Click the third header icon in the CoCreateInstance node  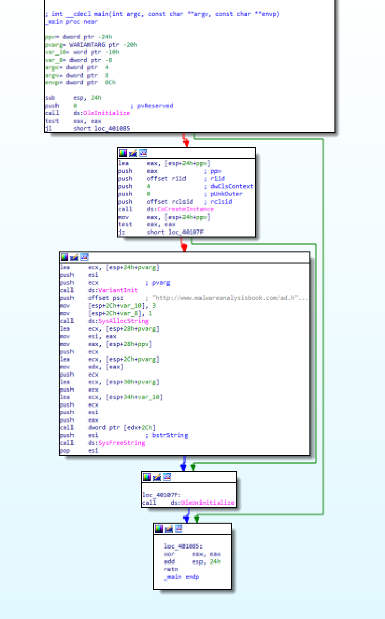point(143,153)
